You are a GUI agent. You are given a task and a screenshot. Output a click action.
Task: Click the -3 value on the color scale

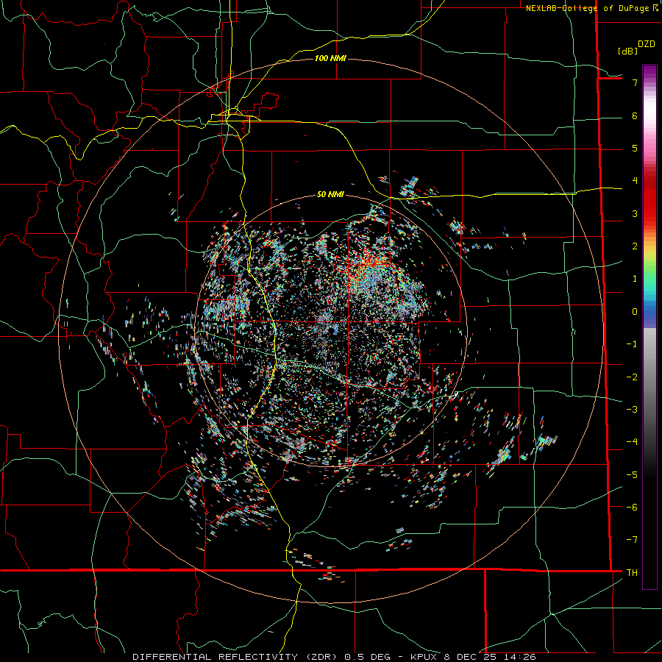click(632, 410)
